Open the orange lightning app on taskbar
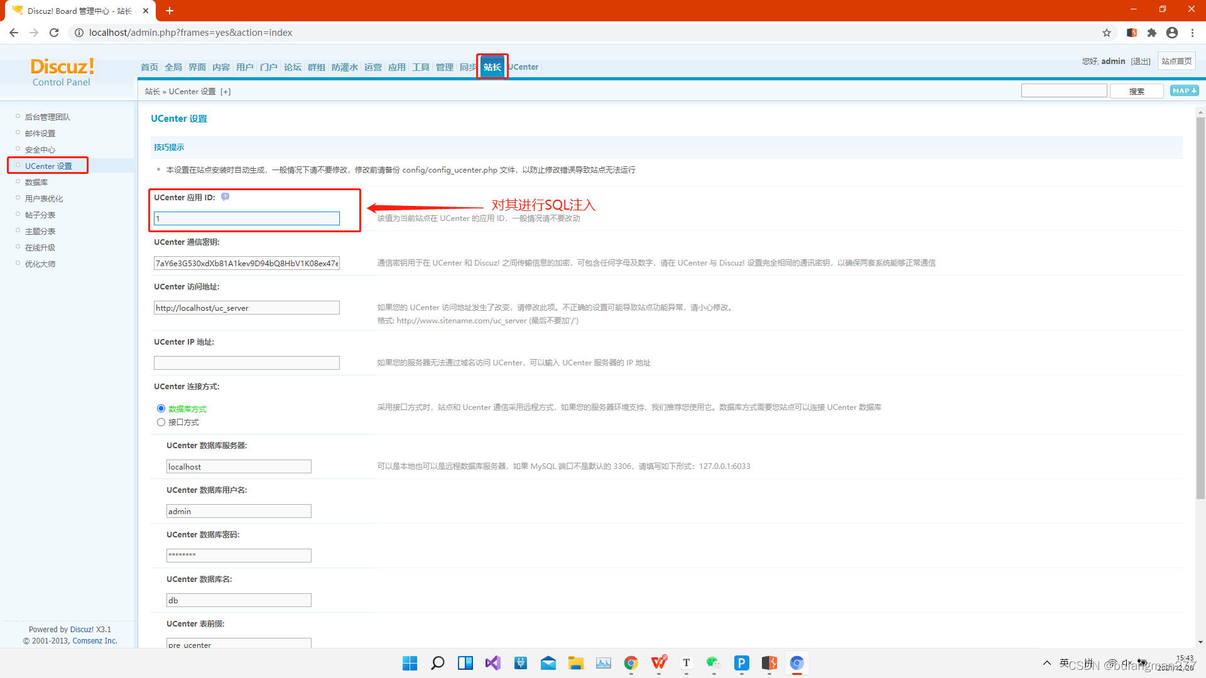The image size is (1206, 678). (769, 663)
